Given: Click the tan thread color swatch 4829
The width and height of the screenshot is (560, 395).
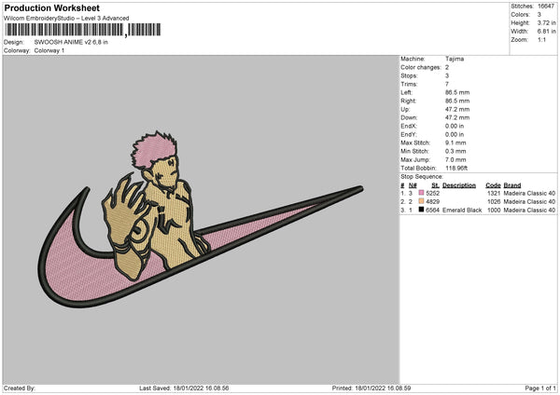Looking at the screenshot, I should click(422, 201).
